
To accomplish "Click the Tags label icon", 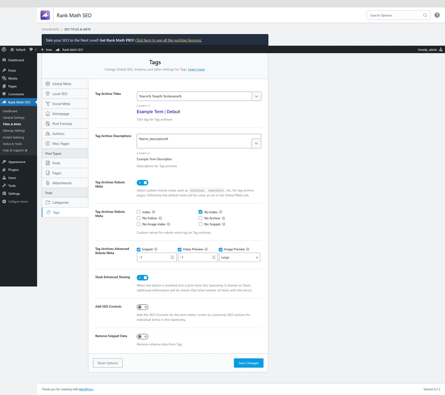I will coord(48,212).
